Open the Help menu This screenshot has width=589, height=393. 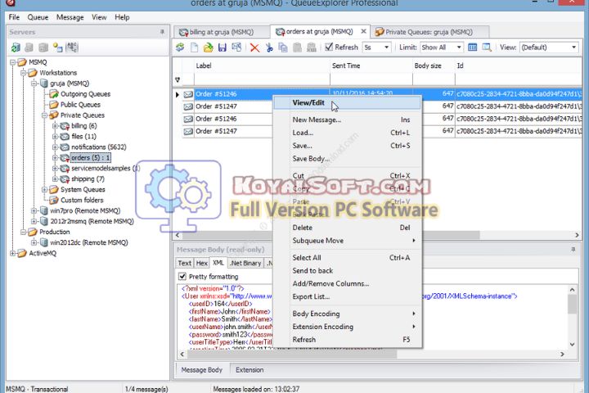(122, 17)
